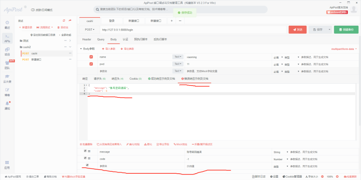Viewport: 361px width, 180px height.
Task: Click 新建目录 new folder button
Action: (x=26, y=27)
